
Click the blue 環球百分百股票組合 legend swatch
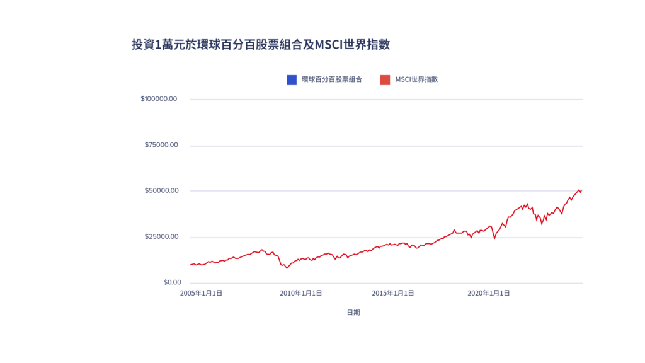click(292, 80)
